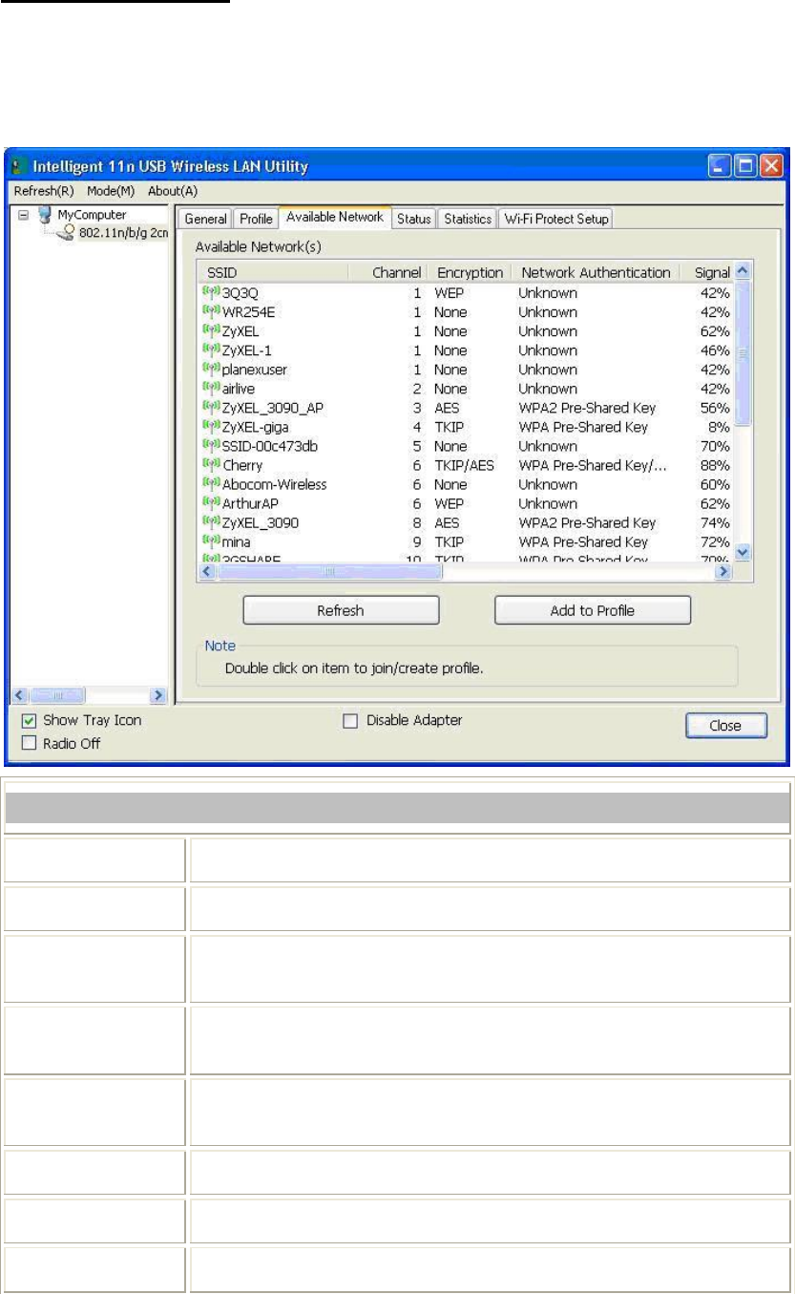
Task: Click the Close button at bottom right
Action: (725, 726)
